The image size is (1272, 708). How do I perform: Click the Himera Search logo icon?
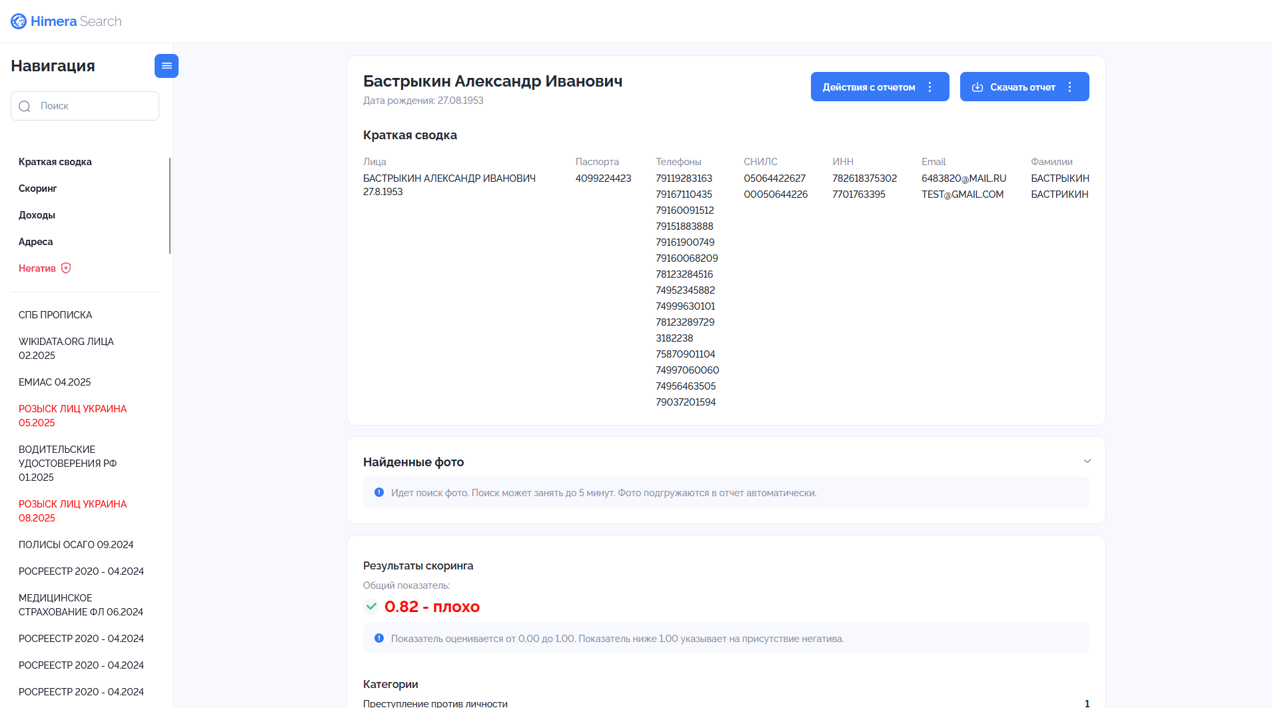point(19,21)
